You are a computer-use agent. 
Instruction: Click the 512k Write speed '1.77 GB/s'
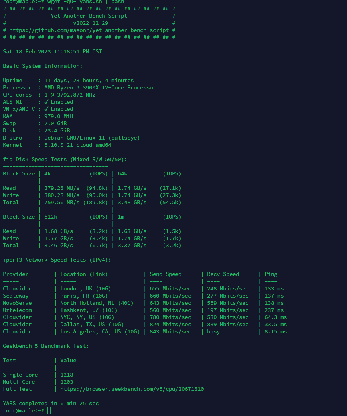(x=59, y=238)
